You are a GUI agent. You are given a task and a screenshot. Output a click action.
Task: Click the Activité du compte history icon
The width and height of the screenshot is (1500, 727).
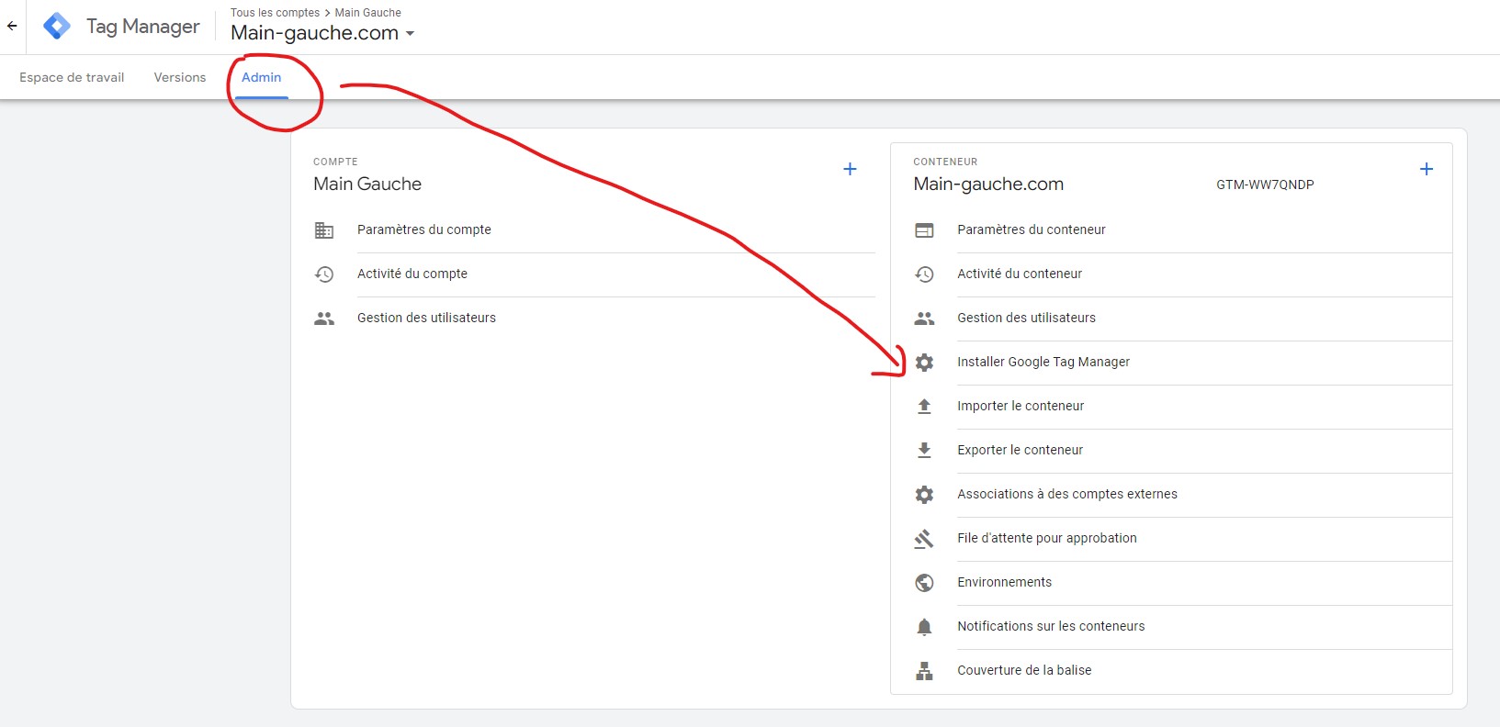(324, 274)
